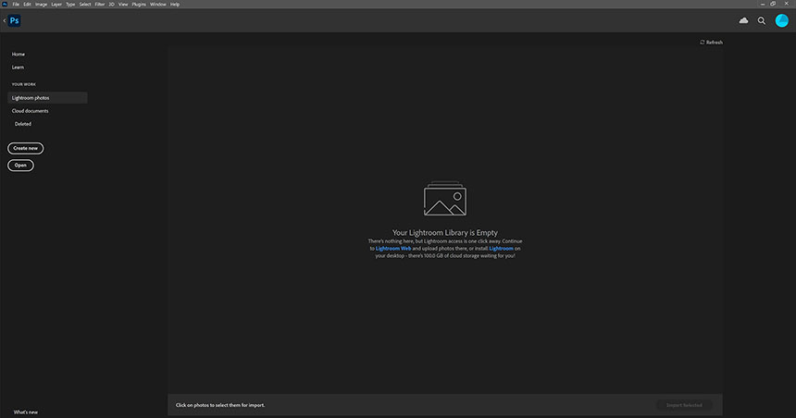Click the Import Selected button
This screenshot has height=418, width=796.
click(684, 405)
